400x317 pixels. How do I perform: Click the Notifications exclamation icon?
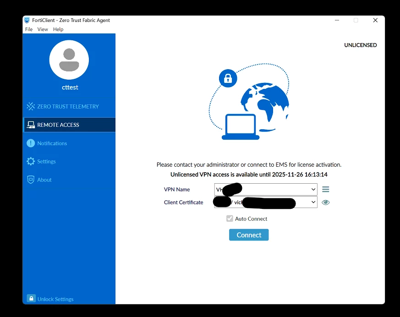31,143
